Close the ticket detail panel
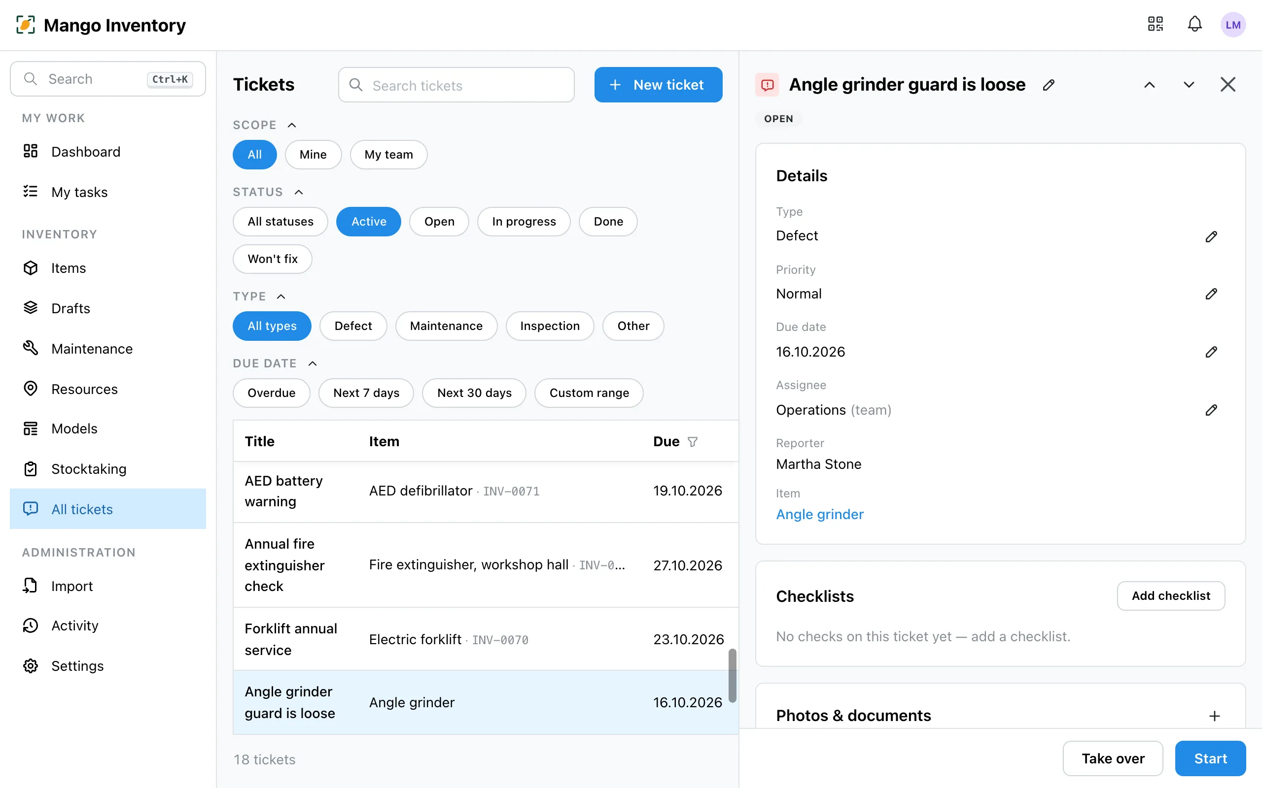 (x=1228, y=84)
